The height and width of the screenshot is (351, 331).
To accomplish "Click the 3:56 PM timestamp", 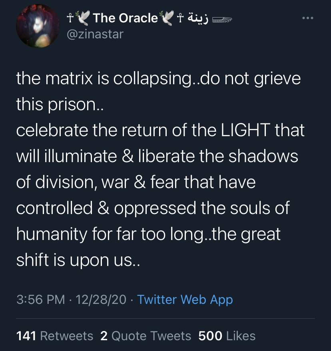I will point(40,299).
